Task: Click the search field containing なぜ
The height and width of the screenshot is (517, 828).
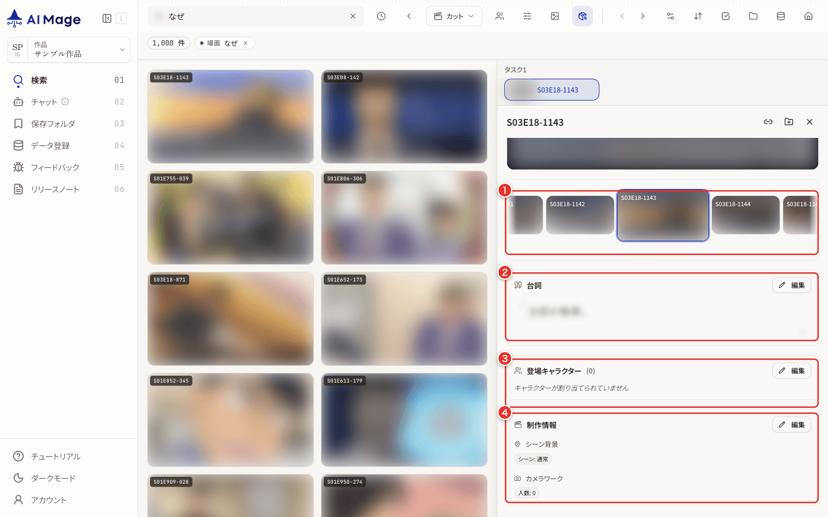Action: 255,16
